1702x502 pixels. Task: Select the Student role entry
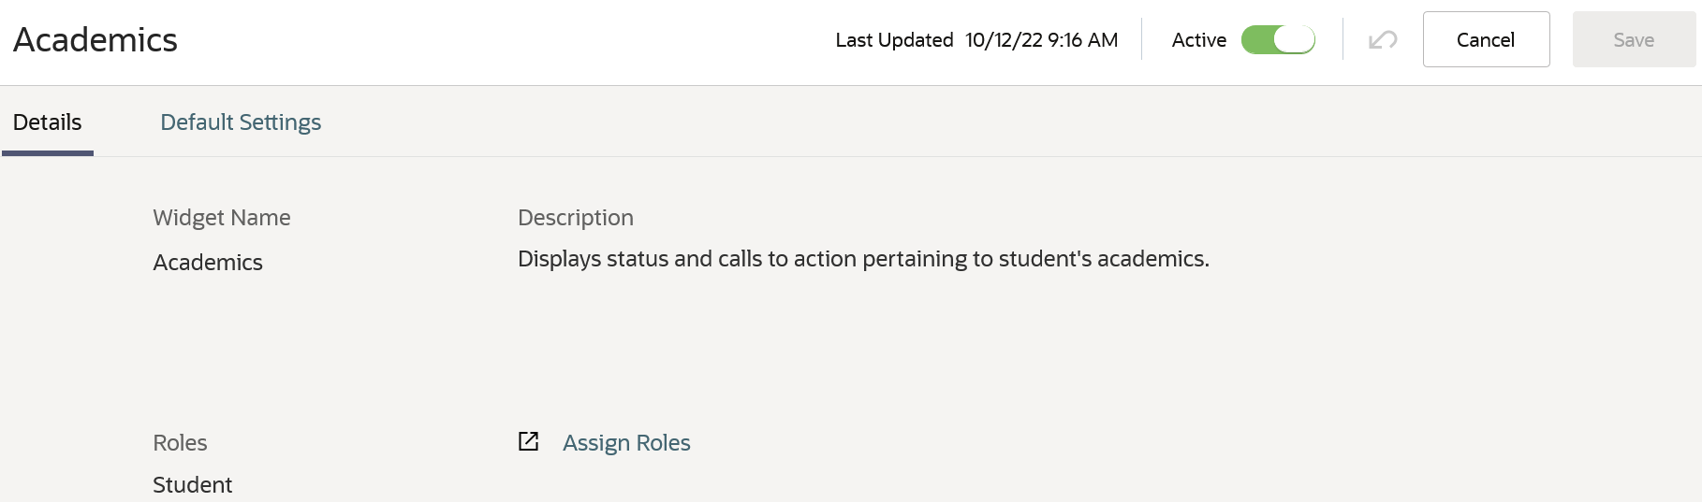click(x=193, y=485)
